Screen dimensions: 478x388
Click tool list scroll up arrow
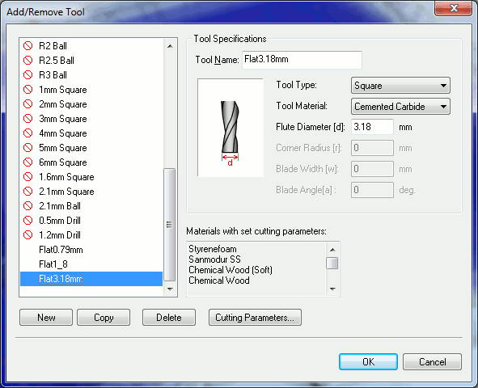170,46
